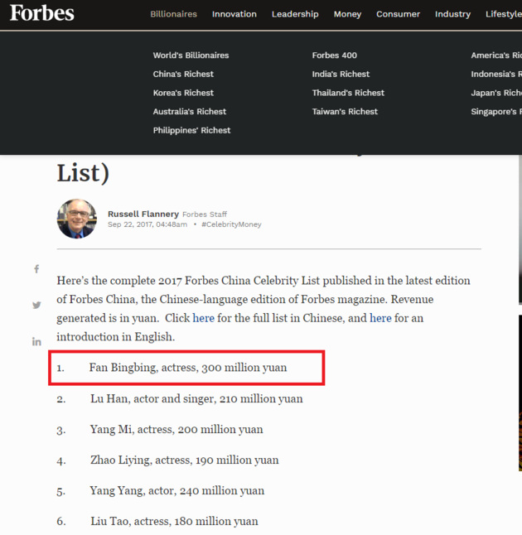Open the Consumer nav item
This screenshot has width=522, height=535.
(397, 14)
